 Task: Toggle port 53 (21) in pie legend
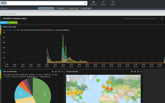click(x=39, y=75)
